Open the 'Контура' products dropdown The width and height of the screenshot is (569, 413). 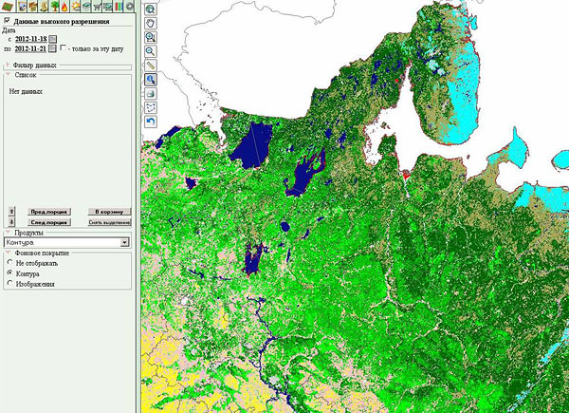[x=124, y=243]
